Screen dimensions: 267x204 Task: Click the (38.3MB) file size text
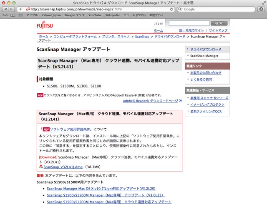(x=93, y=167)
